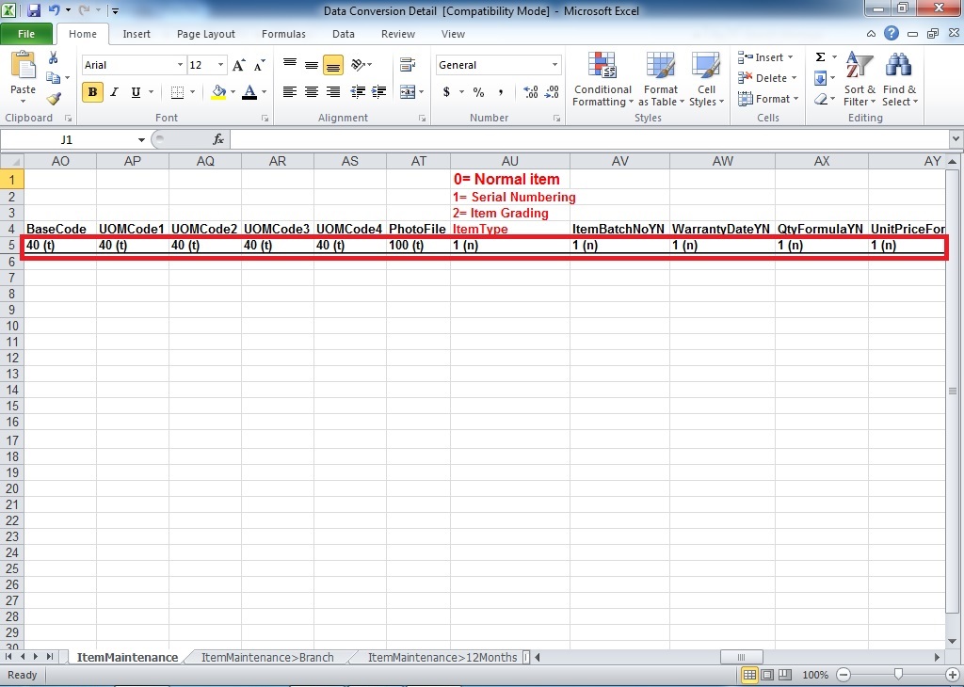Click the Name Box showing J1
Image resolution: width=964 pixels, height=687 pixels.
pyautogui.click(x=66, y=139)
